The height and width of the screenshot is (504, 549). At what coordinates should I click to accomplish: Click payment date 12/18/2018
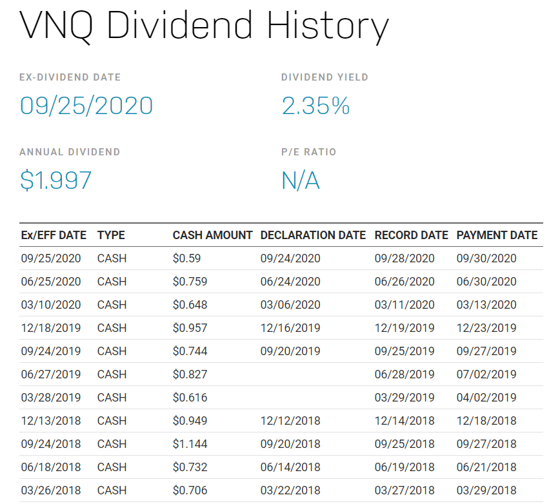click(x=486, y=421)
